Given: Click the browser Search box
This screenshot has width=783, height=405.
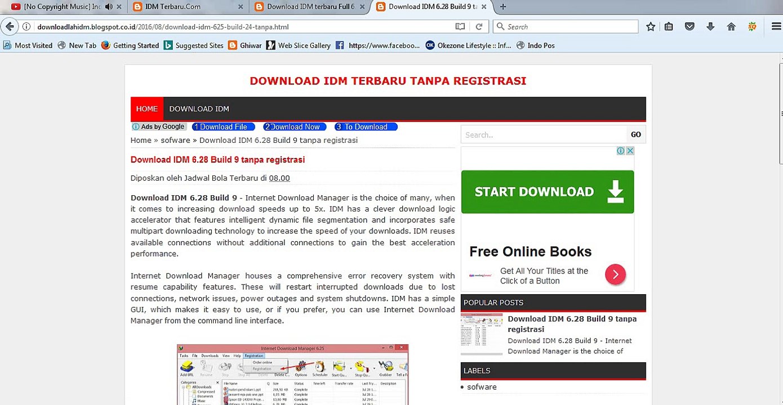Looking at the screenshot, I should [566, 26].
